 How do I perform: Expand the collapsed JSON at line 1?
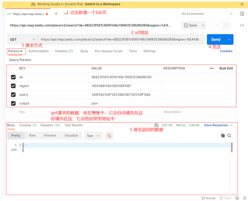pyautogui.click(x=20, y=145)
